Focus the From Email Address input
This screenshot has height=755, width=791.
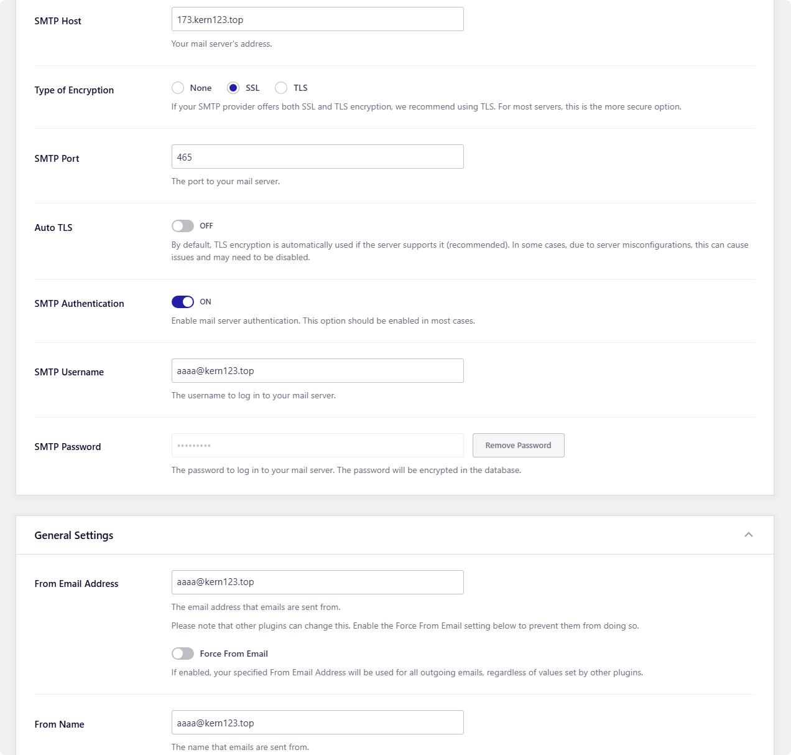click(317, 582)
